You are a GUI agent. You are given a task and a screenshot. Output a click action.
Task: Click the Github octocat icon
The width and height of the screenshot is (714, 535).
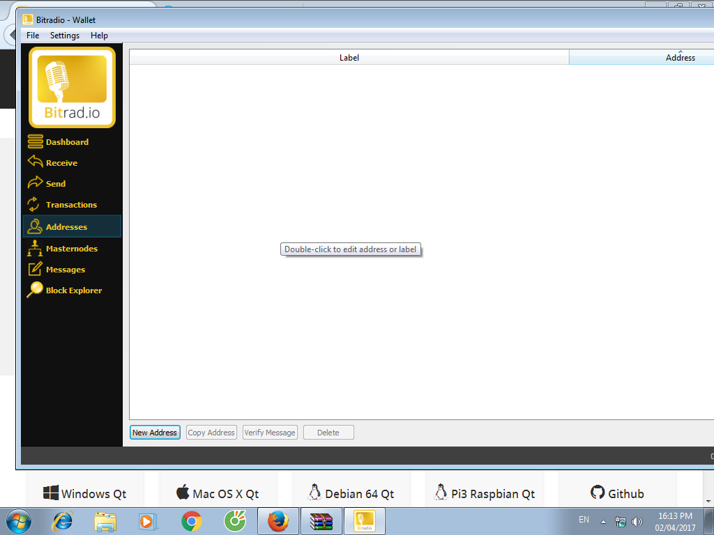(x=598, y=493)
